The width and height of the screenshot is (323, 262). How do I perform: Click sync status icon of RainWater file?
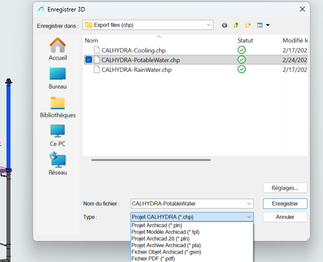(x=241, y=69)
